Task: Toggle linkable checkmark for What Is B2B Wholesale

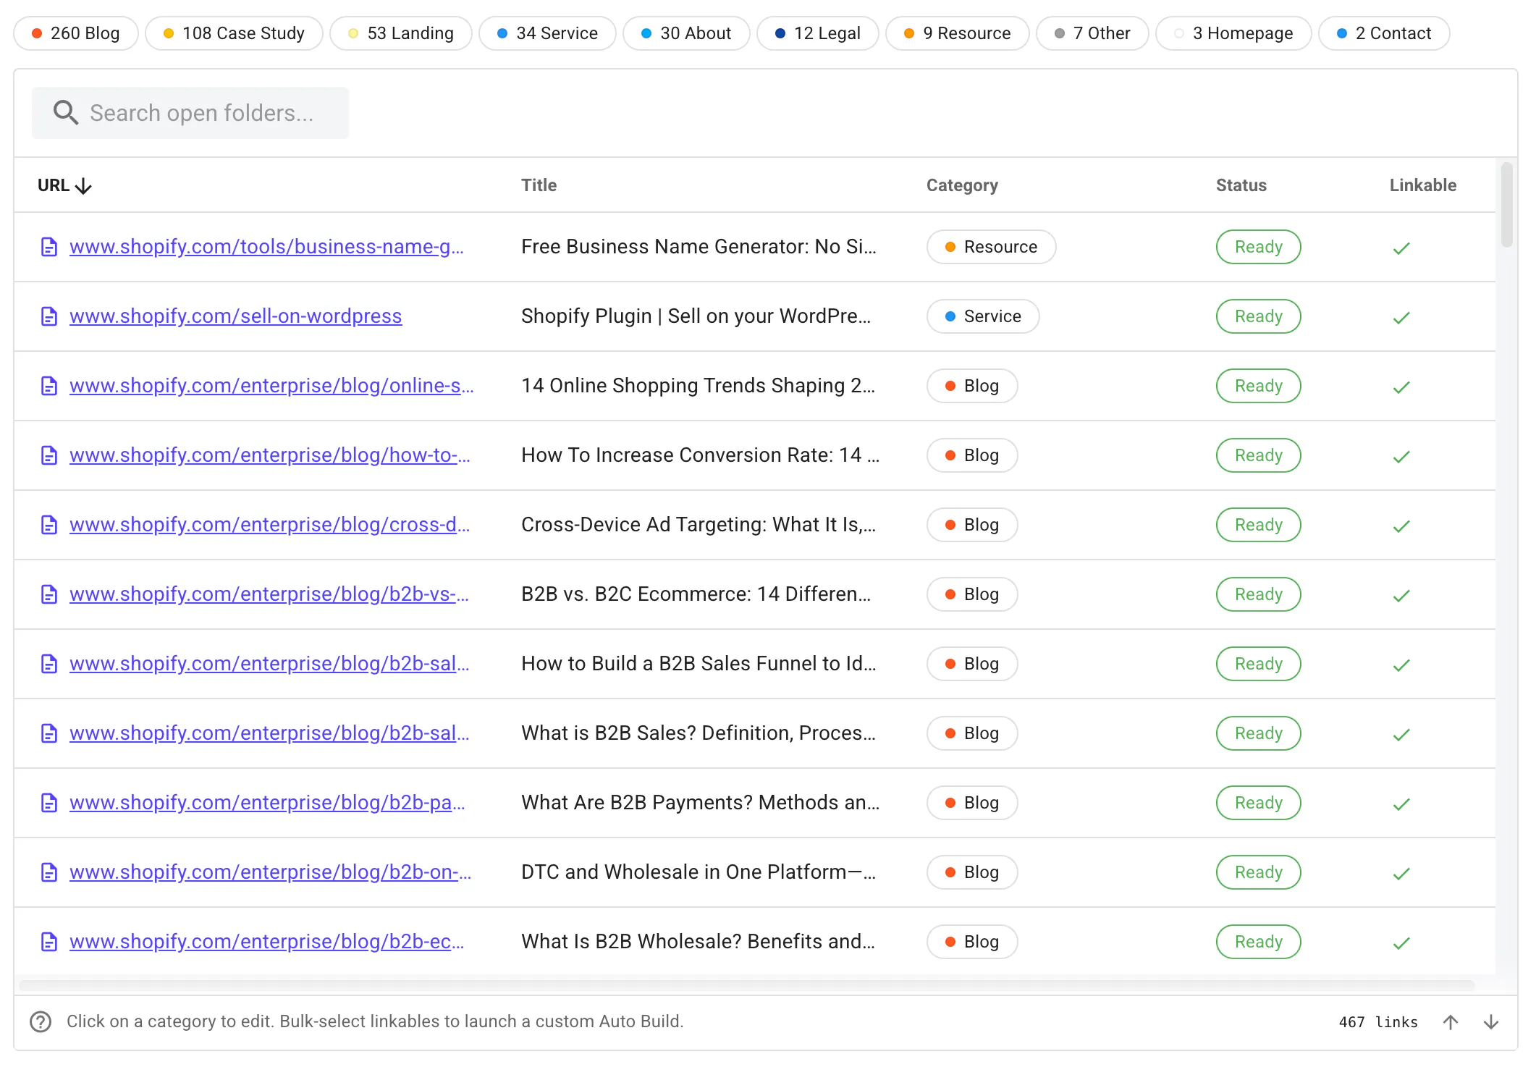Action: (x=1402, y=943)
